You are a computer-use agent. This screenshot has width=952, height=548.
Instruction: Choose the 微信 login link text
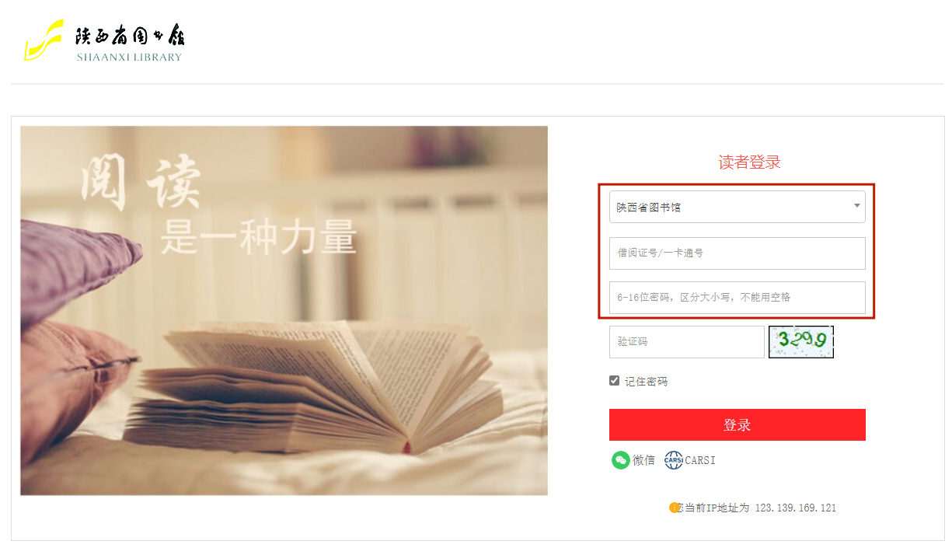pos(643,460)
